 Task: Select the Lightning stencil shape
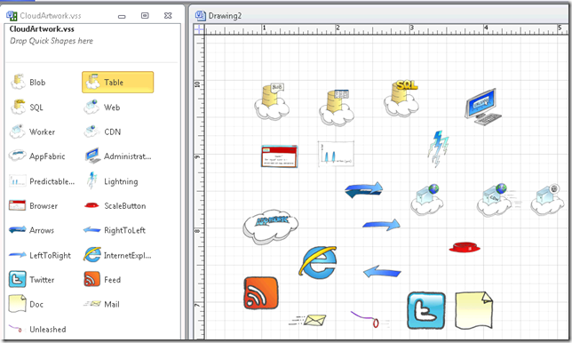tap(112, 181)
